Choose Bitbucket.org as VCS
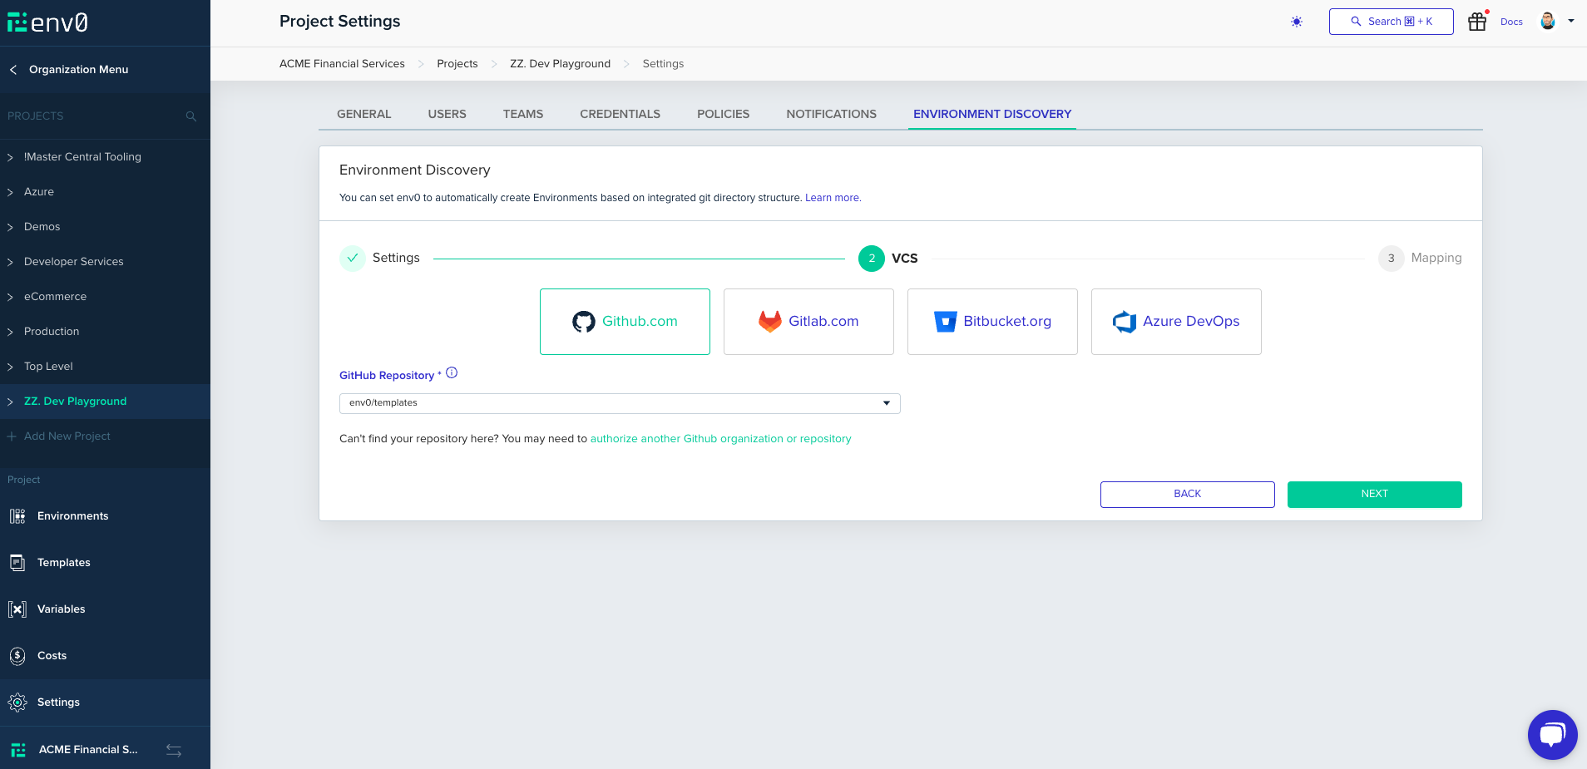 point(992,322)
